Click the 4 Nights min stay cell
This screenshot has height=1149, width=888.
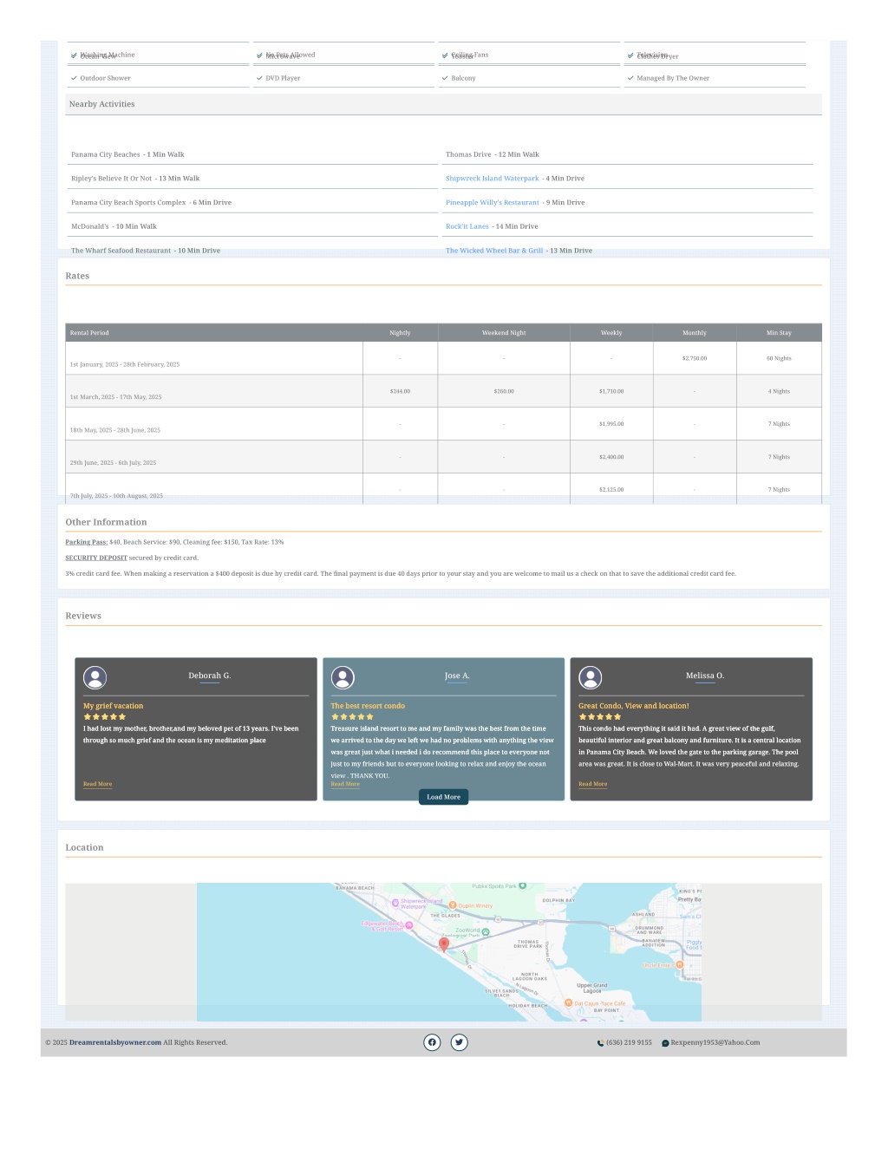tap(779, 391)
